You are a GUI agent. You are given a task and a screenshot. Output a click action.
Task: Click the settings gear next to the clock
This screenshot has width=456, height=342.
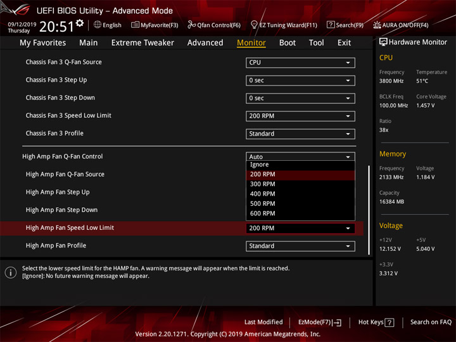(80, 23)
